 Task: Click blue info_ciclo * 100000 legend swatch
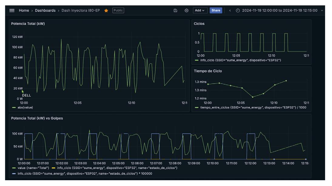tap(14, 174)
